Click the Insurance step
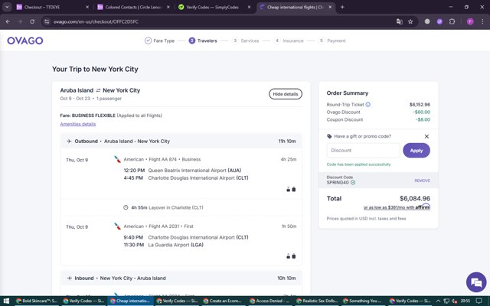This screenshot has width=490, height=306. [289, 41]
